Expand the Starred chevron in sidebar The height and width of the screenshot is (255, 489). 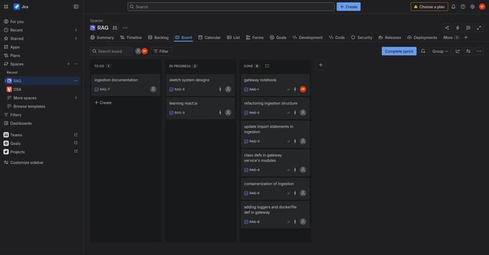tap(76, 38)
